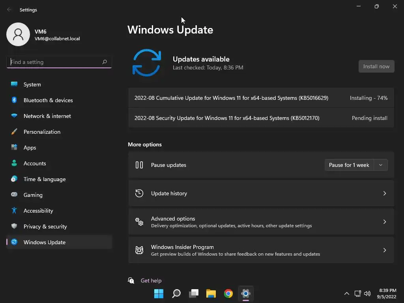
Task: Click the Get help chat bubble icon
Action: coord(131,281)
